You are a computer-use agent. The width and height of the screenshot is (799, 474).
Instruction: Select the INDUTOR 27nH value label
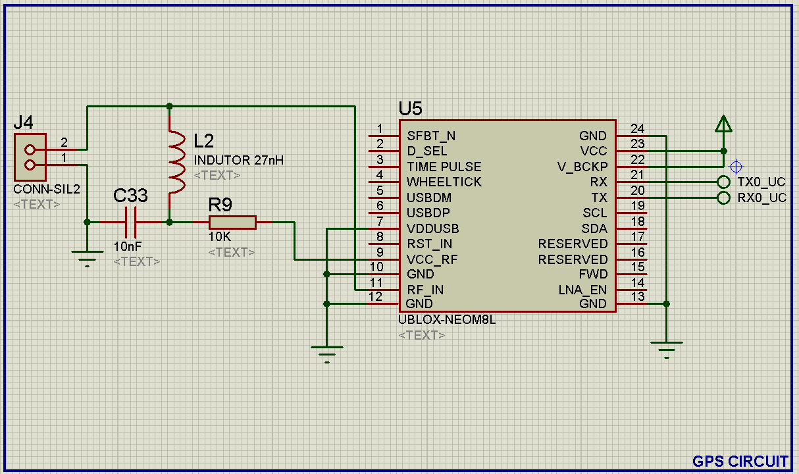(x=239, y=160)
